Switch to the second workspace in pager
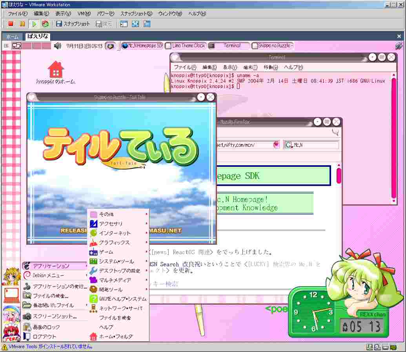406x352 pixels. pyautogui.click(x=26, y=46)
